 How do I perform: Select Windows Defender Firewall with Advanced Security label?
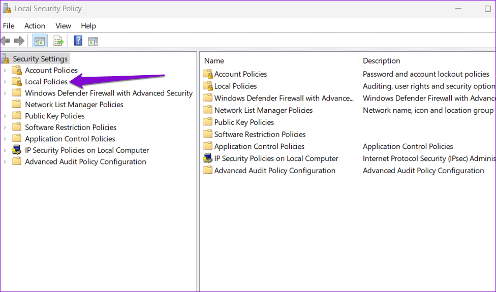click(109, 93)
